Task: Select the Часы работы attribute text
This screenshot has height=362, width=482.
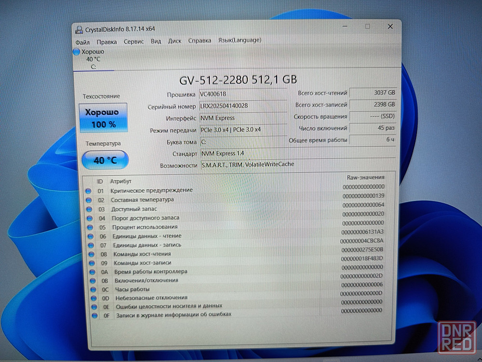Action: coord(132,289)
